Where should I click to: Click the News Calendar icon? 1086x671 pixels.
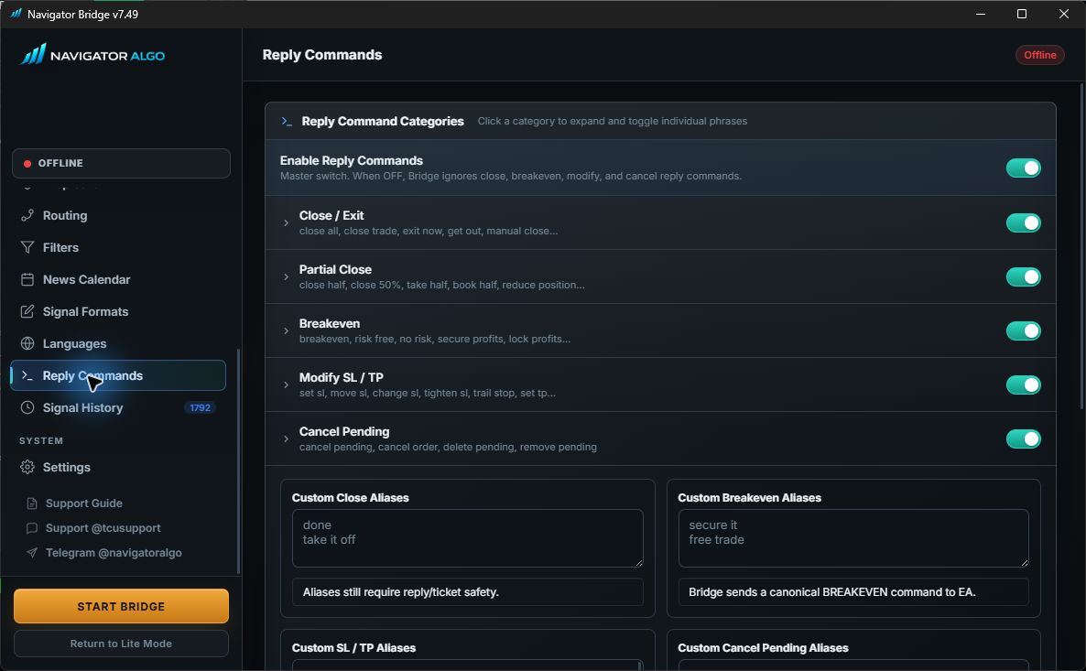click(27, 279)
